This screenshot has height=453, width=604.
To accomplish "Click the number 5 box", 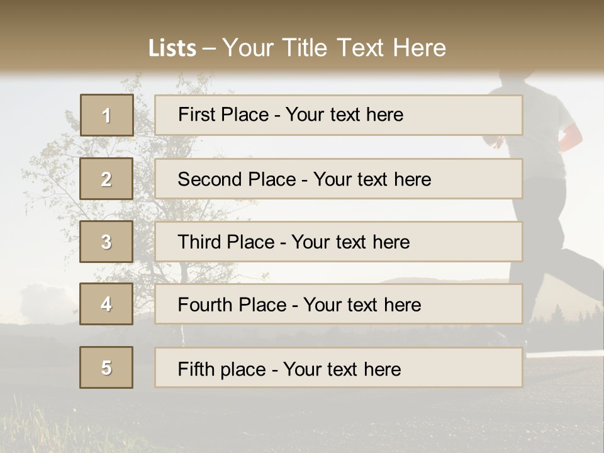I will (x=106, y=367).
